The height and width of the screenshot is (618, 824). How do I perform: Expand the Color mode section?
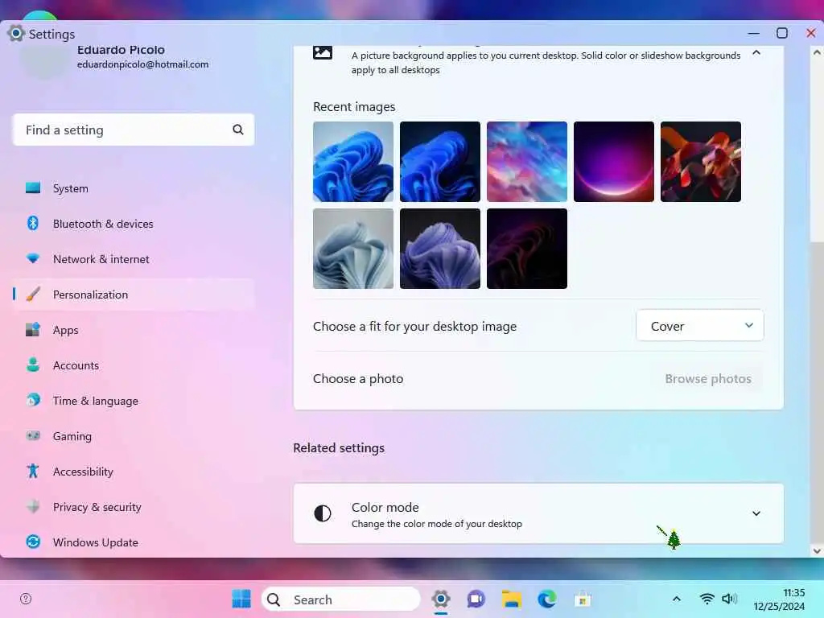[x=756, y=513]
